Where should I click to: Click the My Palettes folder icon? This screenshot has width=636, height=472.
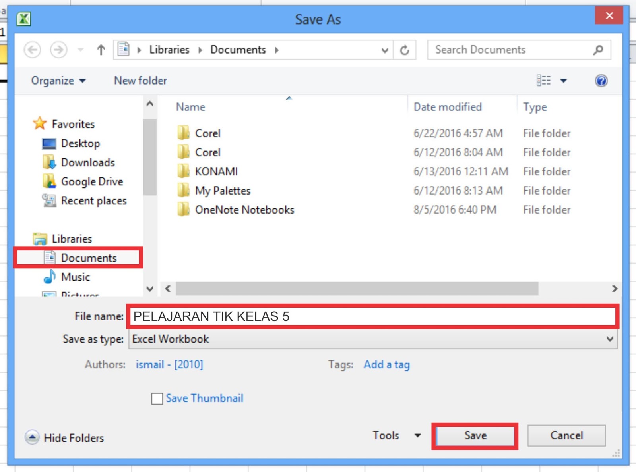coord(183,190)
